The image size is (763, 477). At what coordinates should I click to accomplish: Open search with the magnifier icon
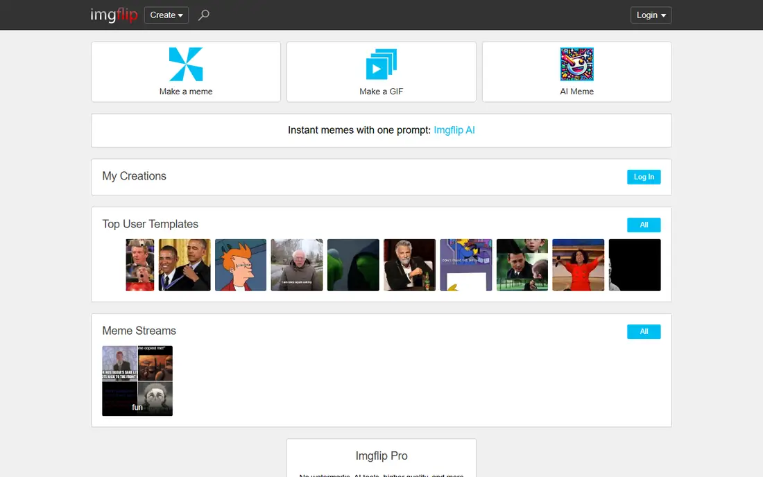[x=204, y=15]
